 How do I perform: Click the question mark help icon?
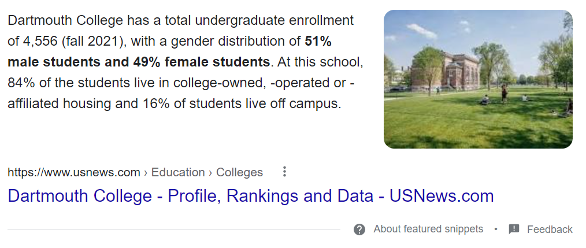pyautogui.click(x=359, y=230)
